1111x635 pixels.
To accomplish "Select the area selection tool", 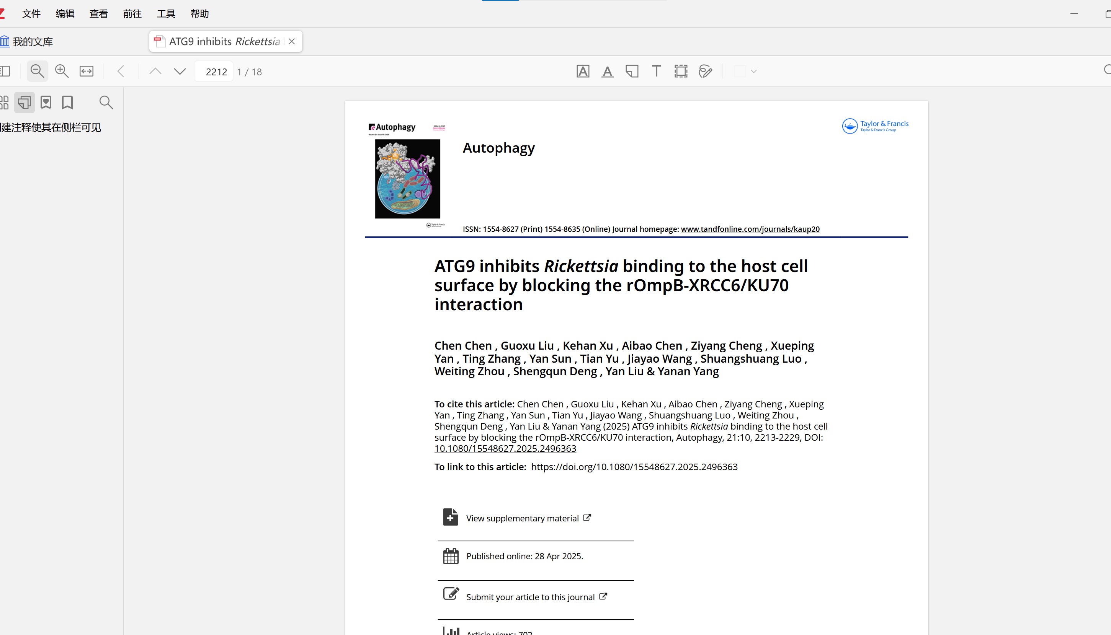I will (x=680, y=71).
